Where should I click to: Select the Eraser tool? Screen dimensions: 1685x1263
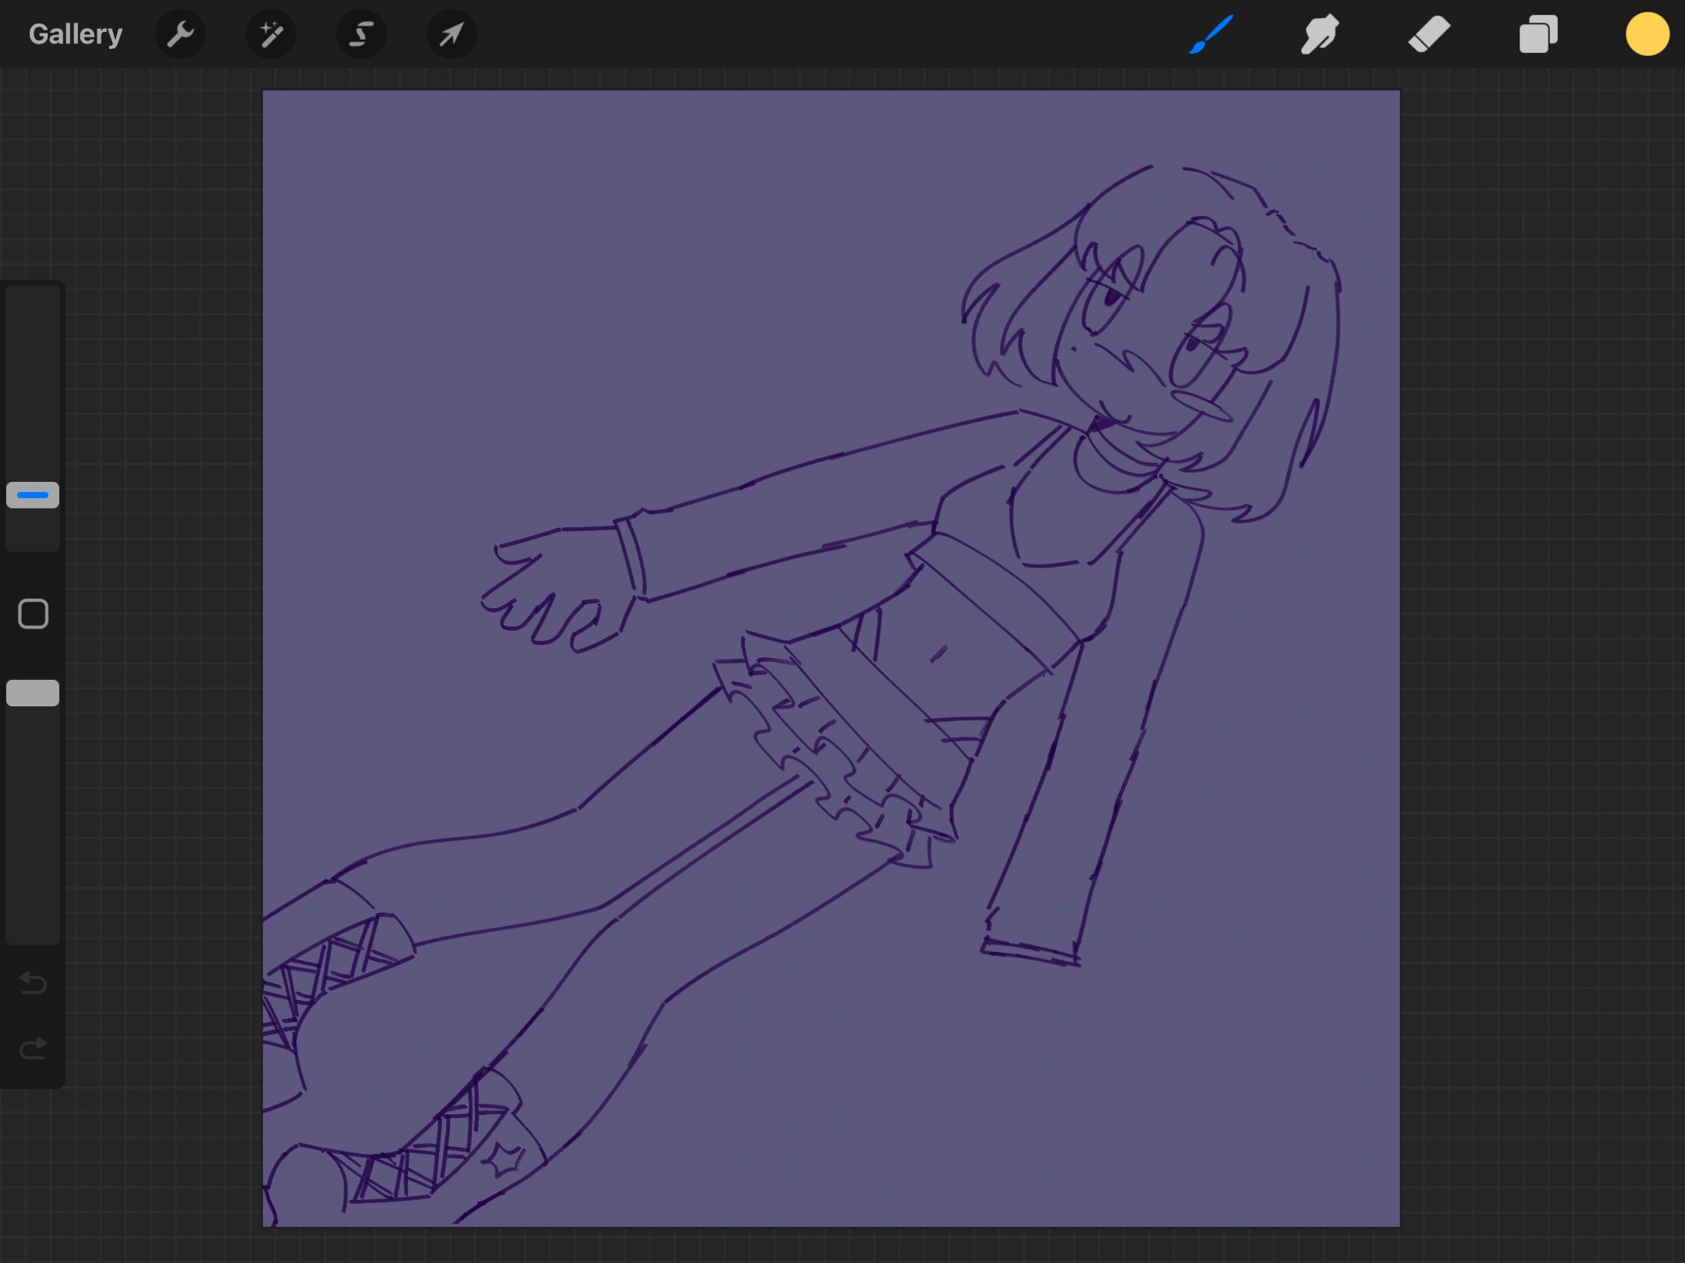pos(1429,34)
